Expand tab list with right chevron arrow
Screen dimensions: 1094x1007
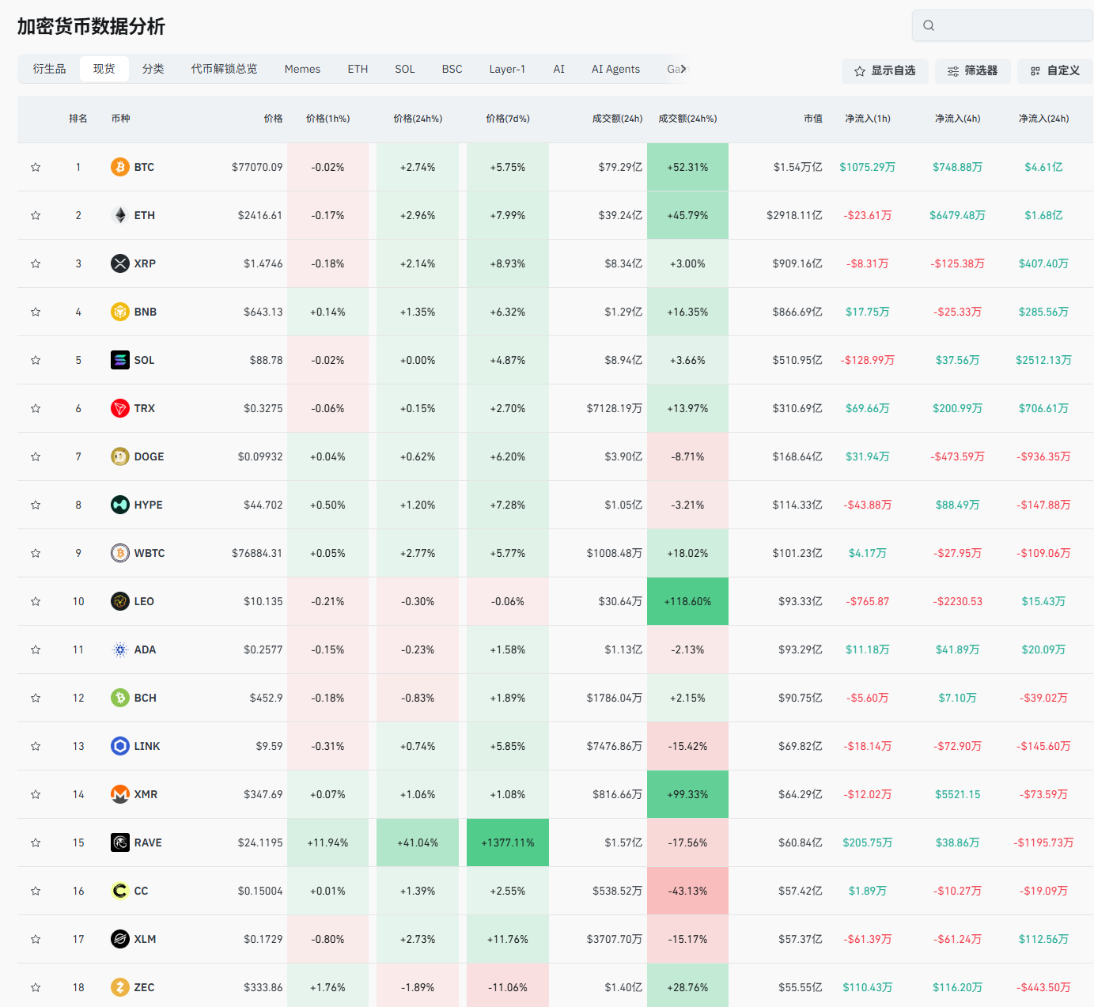point(683,69)
